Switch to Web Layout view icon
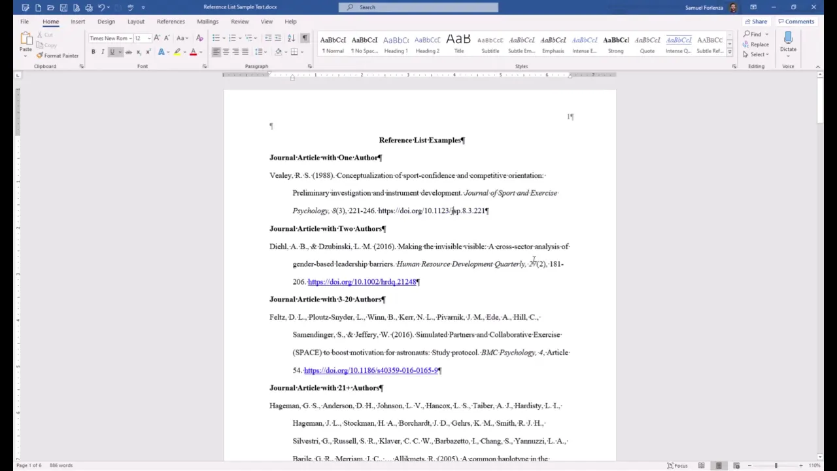Viewport: 837px width, 471px height. point(736,465)
